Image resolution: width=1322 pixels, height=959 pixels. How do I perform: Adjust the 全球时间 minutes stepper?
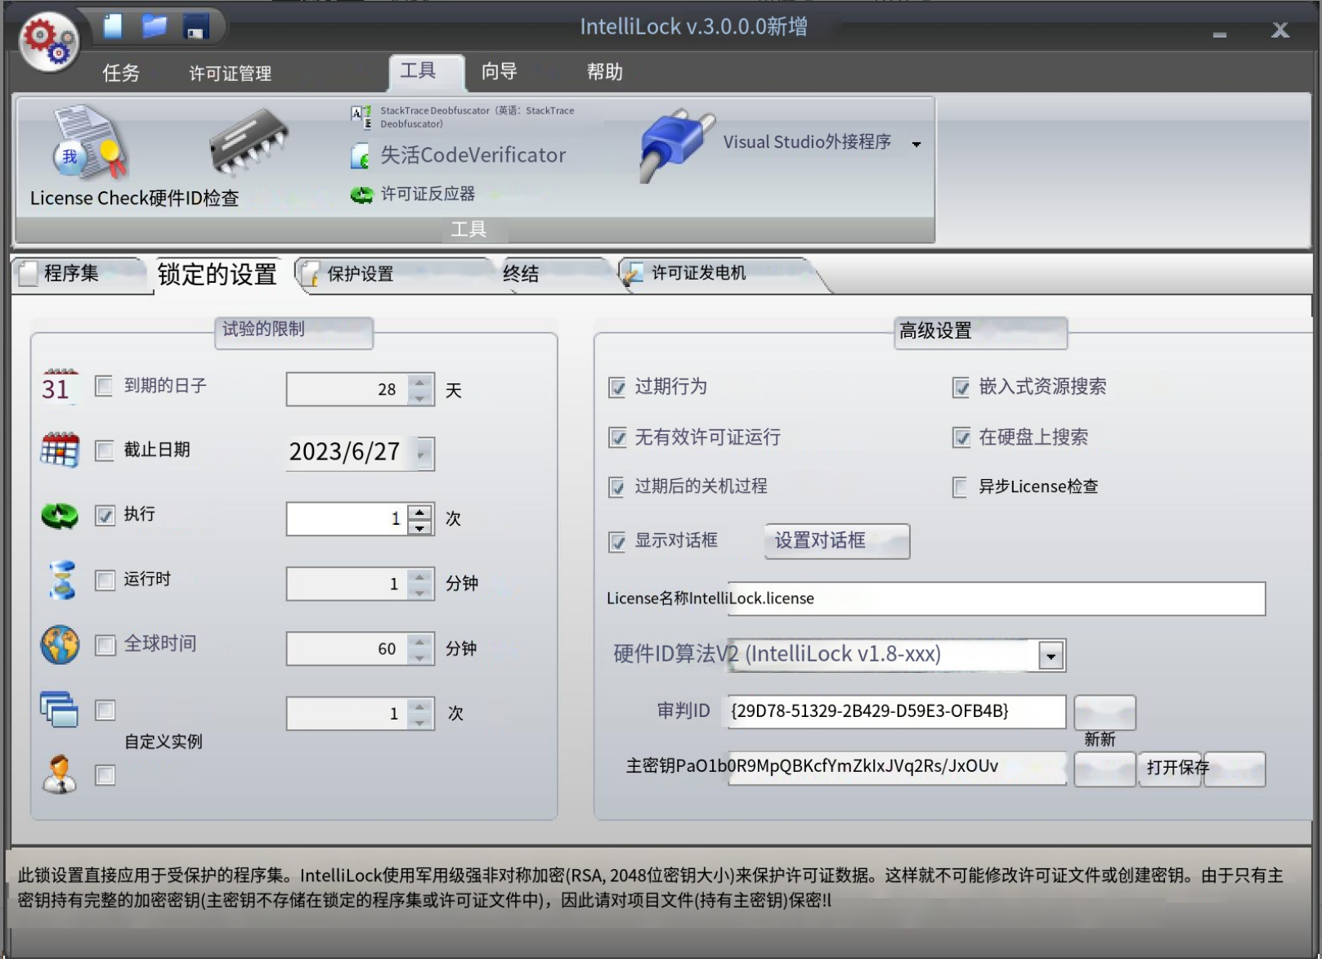419,648
